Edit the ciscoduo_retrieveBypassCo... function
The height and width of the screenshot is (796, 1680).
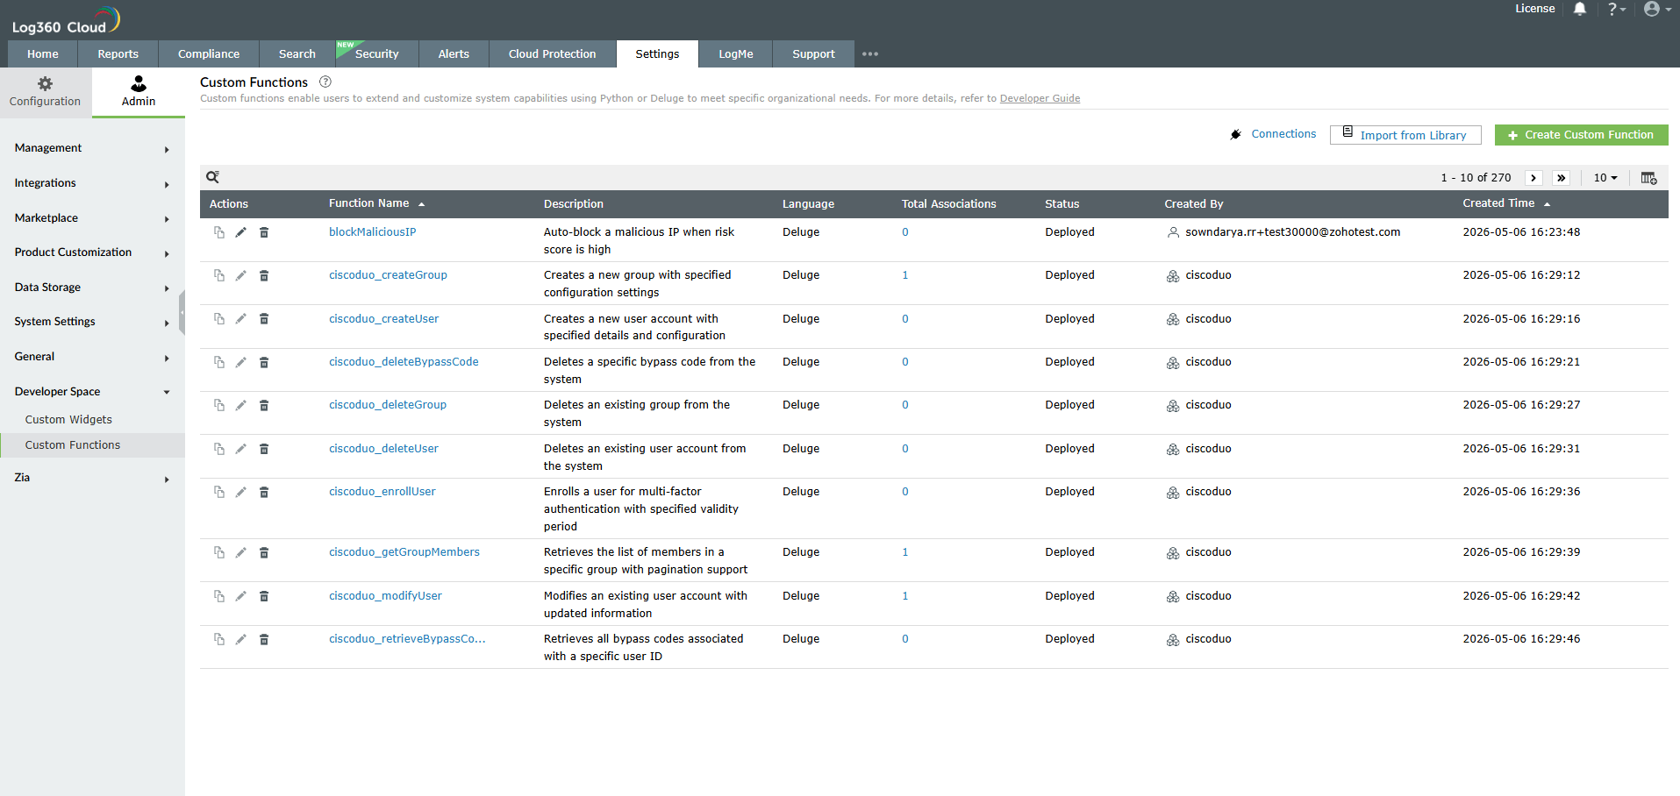240,639
